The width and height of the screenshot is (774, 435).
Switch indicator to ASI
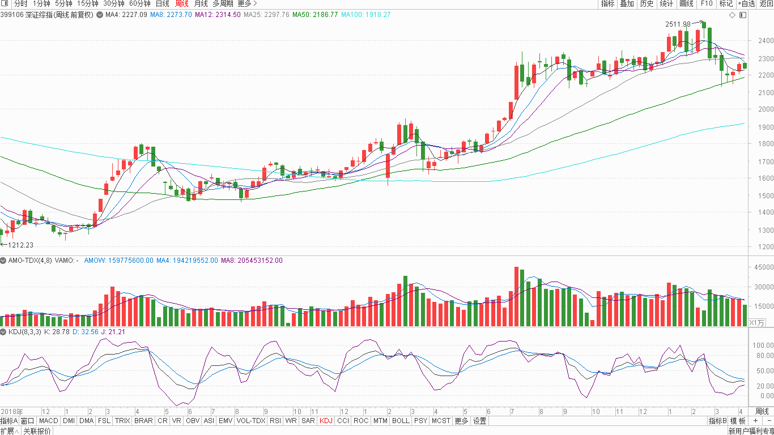tap(209, 421)
